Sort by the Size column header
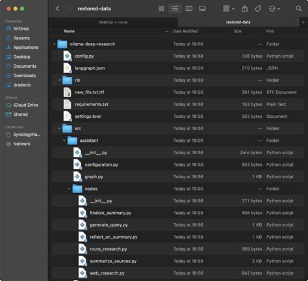 (237, 31)
